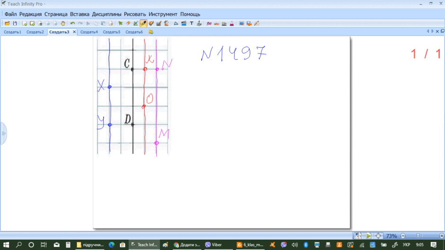
Task: Switch to the Создать1 tab
Action: pyautogui.click(x=12, y=32)
